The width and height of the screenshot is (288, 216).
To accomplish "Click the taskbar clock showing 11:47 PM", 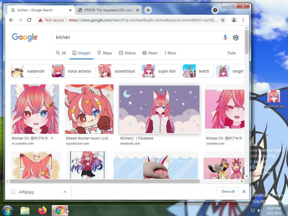I will (x=274, y=211).
